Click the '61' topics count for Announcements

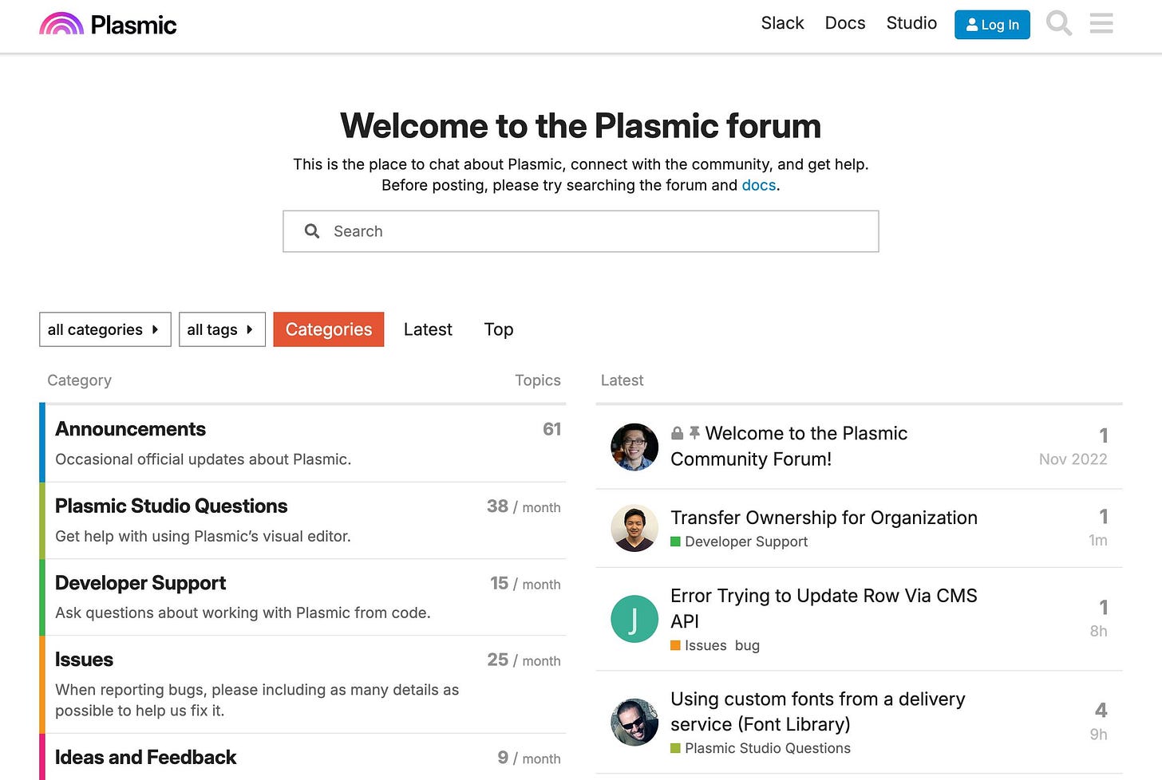(x=551, y=429)
